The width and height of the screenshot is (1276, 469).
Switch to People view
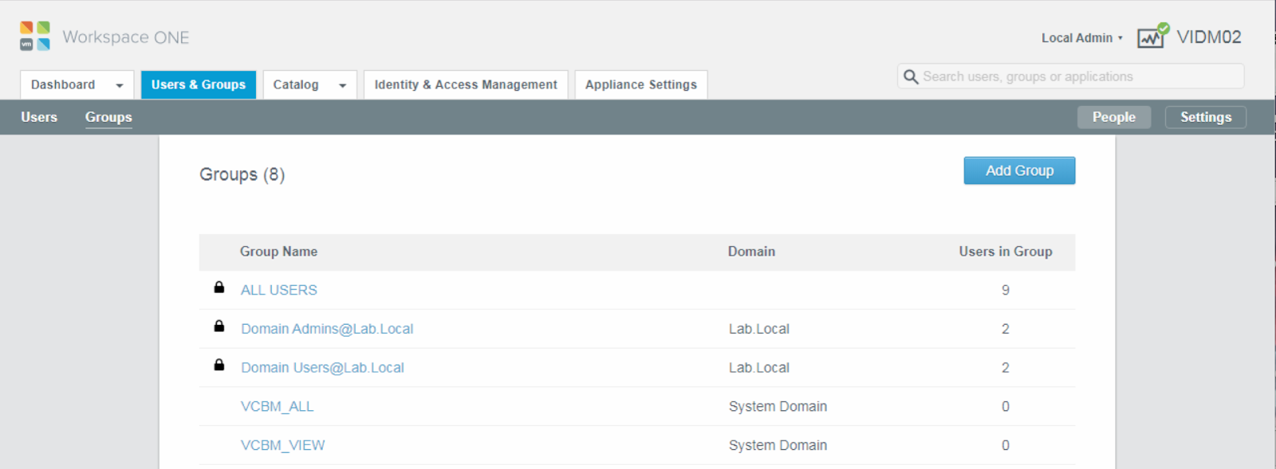(x=1113, y=117)
